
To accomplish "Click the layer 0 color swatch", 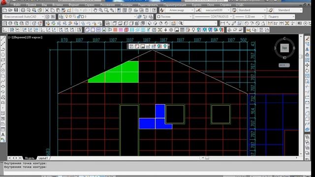I will pyautogui.click(x=82, y=17).
